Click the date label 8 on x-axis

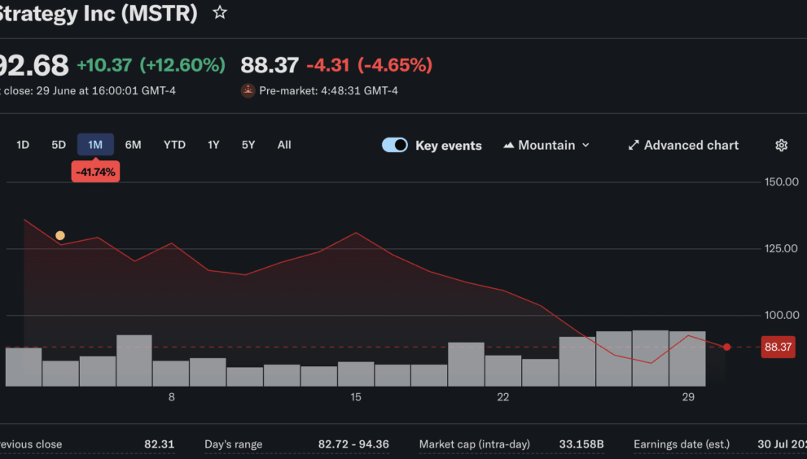[x=171, y=397]
